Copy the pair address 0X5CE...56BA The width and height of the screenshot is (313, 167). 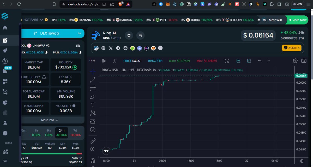[x=80, y=52]
